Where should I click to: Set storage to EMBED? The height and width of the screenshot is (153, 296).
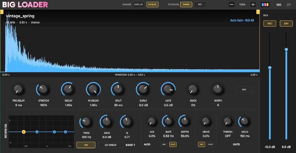click(x=186, y=4)
